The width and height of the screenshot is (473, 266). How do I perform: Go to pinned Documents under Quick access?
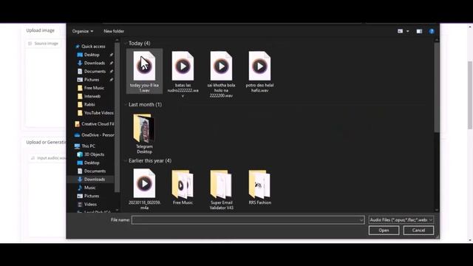click(95, 72)
